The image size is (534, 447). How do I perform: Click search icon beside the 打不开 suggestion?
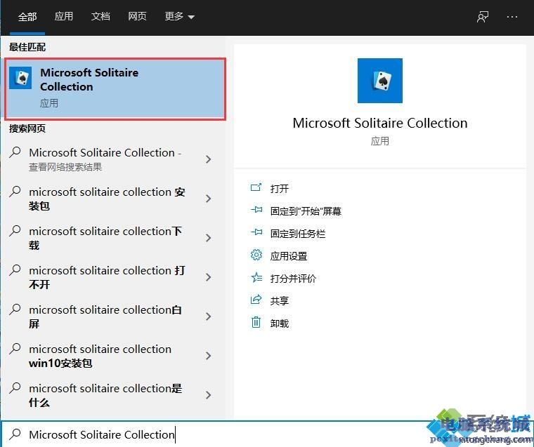click(x=15, y=270)
